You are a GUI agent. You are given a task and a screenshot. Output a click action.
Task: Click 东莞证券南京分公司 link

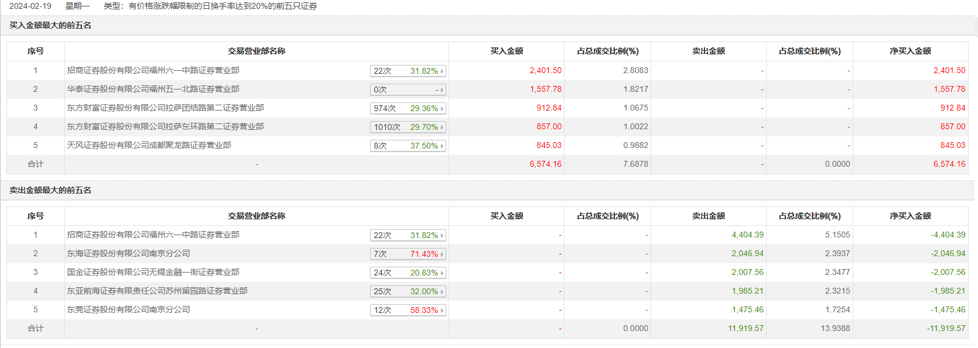coord(128,309)
